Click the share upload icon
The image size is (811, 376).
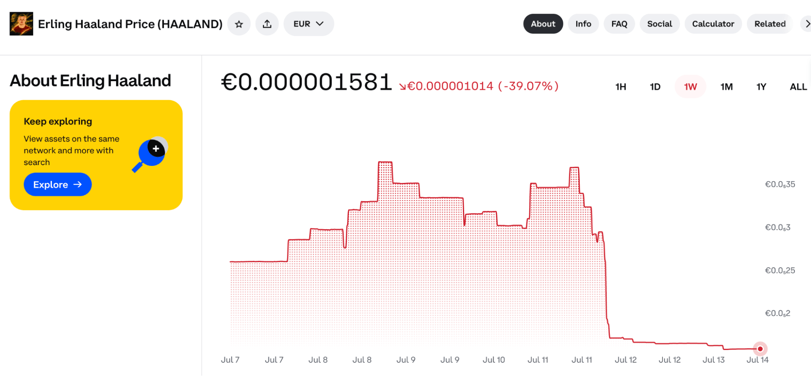(x=267, y=24)
